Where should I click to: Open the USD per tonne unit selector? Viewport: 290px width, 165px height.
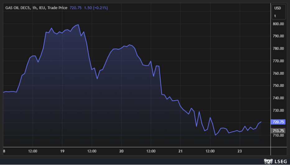278,11
